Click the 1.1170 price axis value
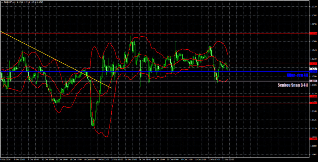 [x=313, y=94]
